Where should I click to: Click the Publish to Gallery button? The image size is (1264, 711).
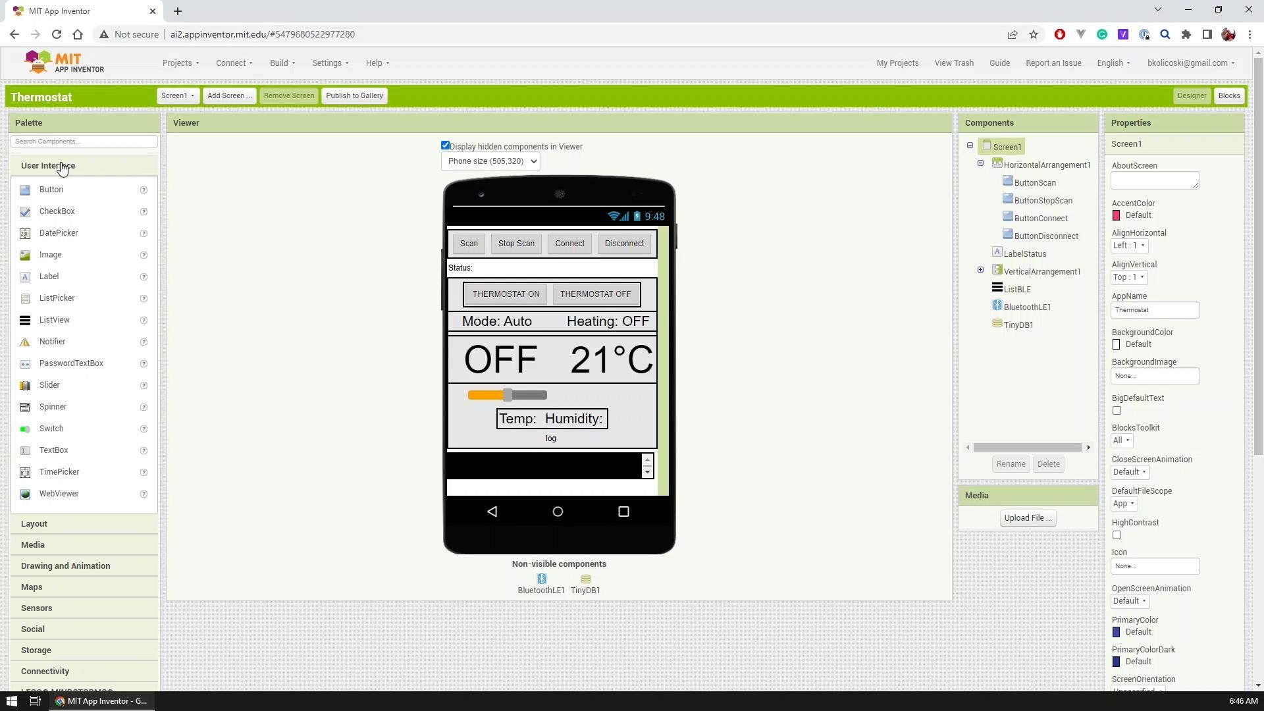[x=354, y=95]
